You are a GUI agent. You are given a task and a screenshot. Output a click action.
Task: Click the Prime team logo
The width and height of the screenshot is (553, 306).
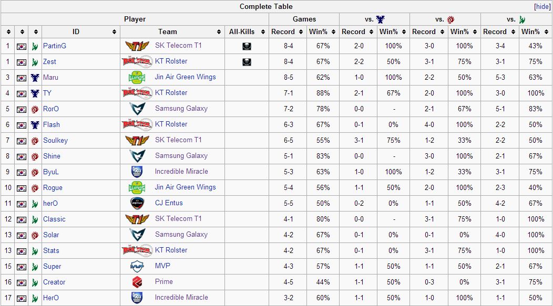[137, 282]
